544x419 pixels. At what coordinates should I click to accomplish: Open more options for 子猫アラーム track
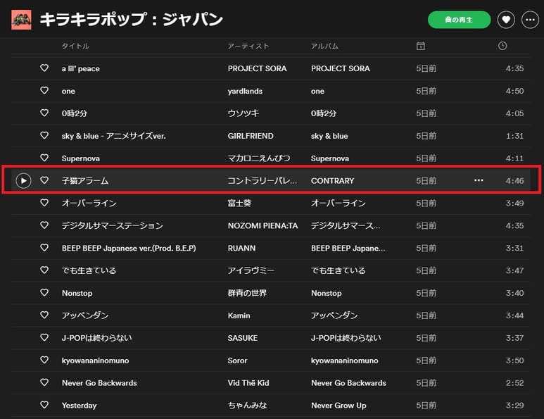(x=479, y=181)
